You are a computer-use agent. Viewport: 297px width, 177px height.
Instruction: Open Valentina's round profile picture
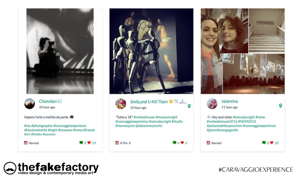[x=212, y=104]
